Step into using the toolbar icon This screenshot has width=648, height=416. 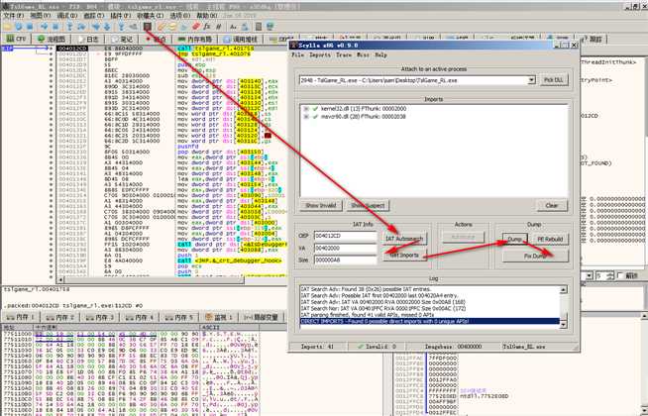pyautogui.click(x=69, y=27)
